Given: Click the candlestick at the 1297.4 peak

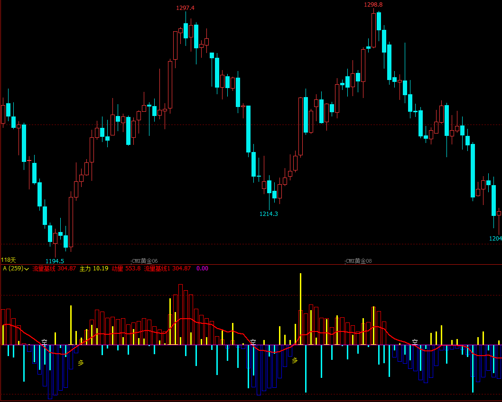Looking at the screenshot, I should pos(186,31).
